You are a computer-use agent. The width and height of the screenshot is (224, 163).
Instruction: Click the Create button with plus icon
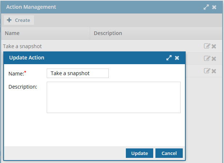tap(19, 20)
